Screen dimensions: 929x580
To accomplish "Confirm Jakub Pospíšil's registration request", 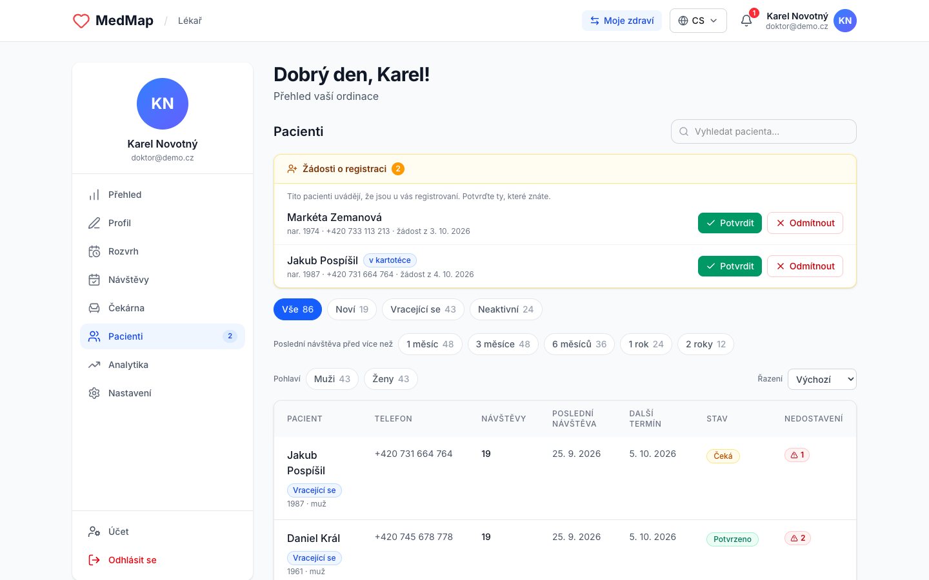I will pyautogui.click(x=730, y=266).
